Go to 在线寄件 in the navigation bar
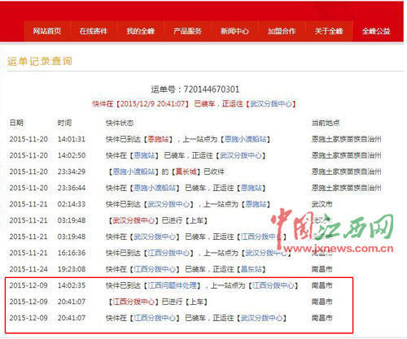The image size is (407, 339). click(x=94, y=31)
